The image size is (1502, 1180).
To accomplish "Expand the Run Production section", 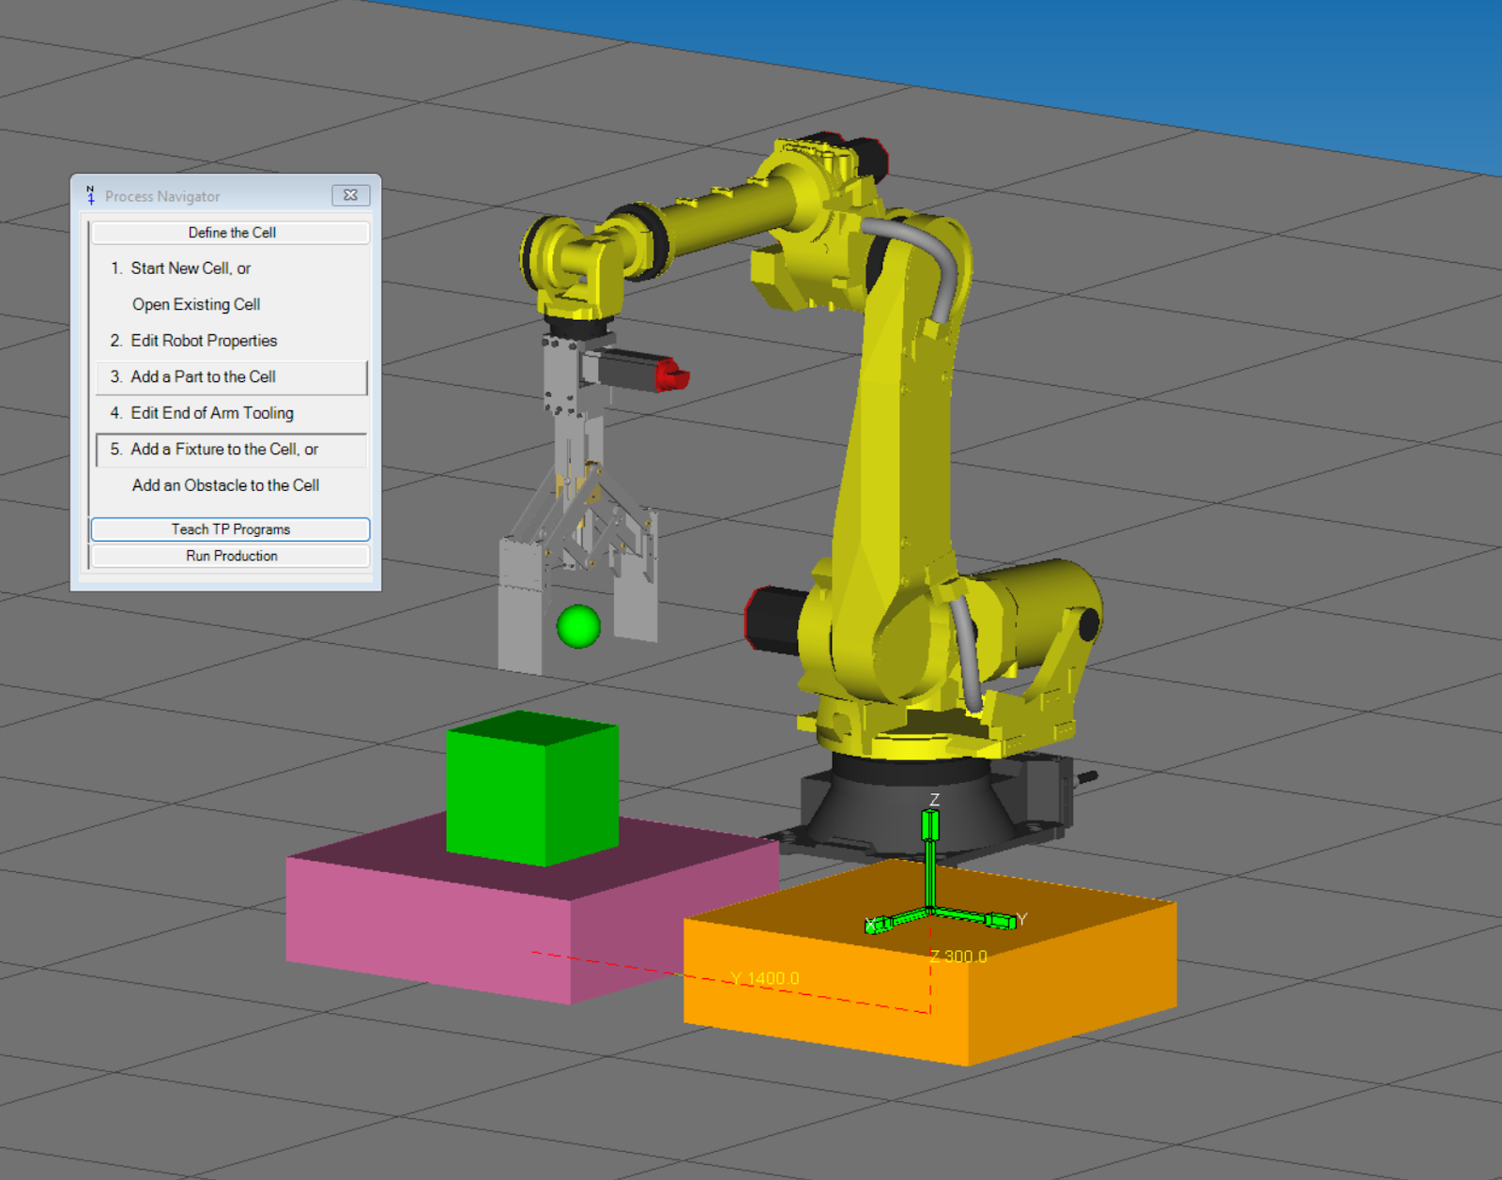I will coord(231,556).
